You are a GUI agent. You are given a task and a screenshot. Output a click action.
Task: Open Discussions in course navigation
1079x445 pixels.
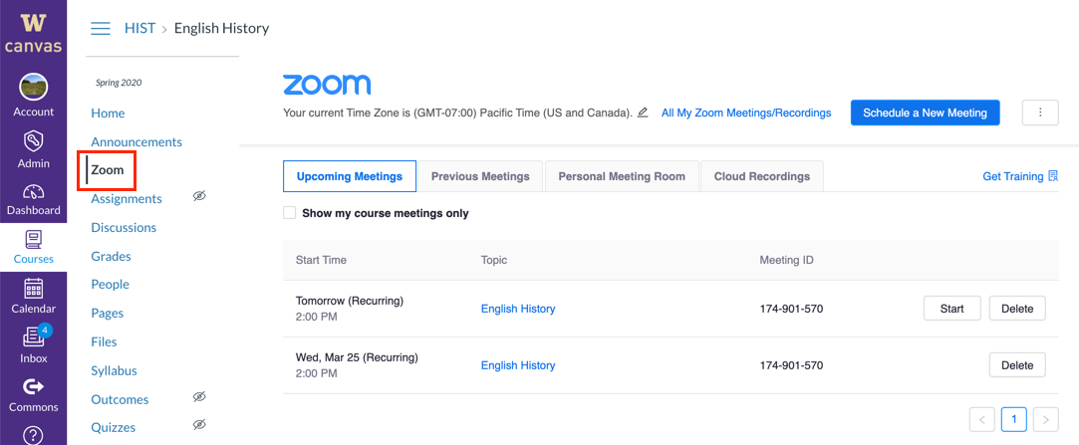(124, 228)
